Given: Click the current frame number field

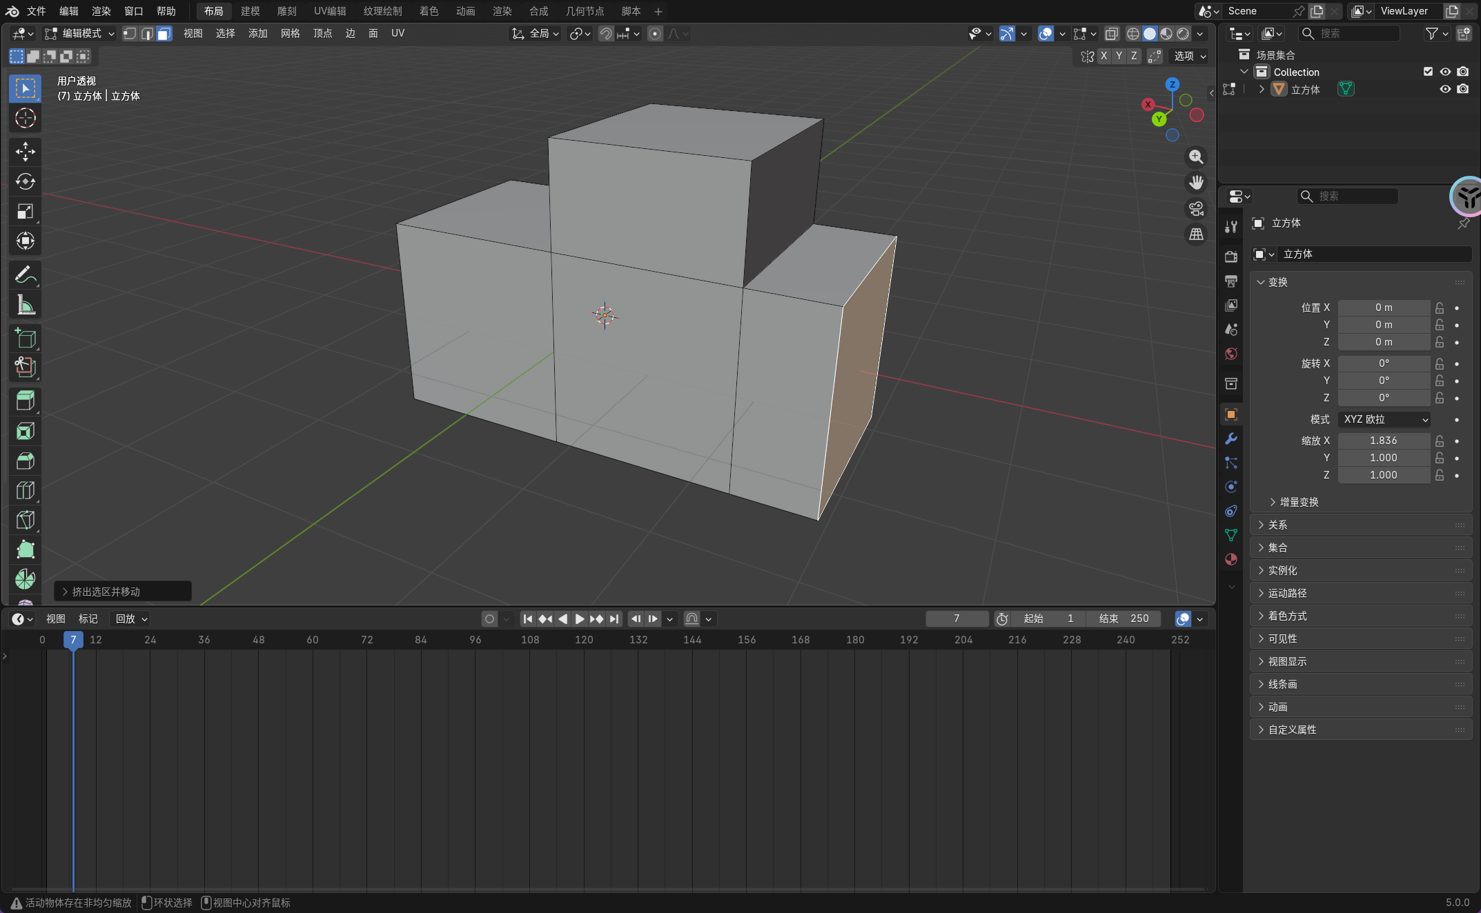Looking at the screenshot, I should (x=957, y=619).
